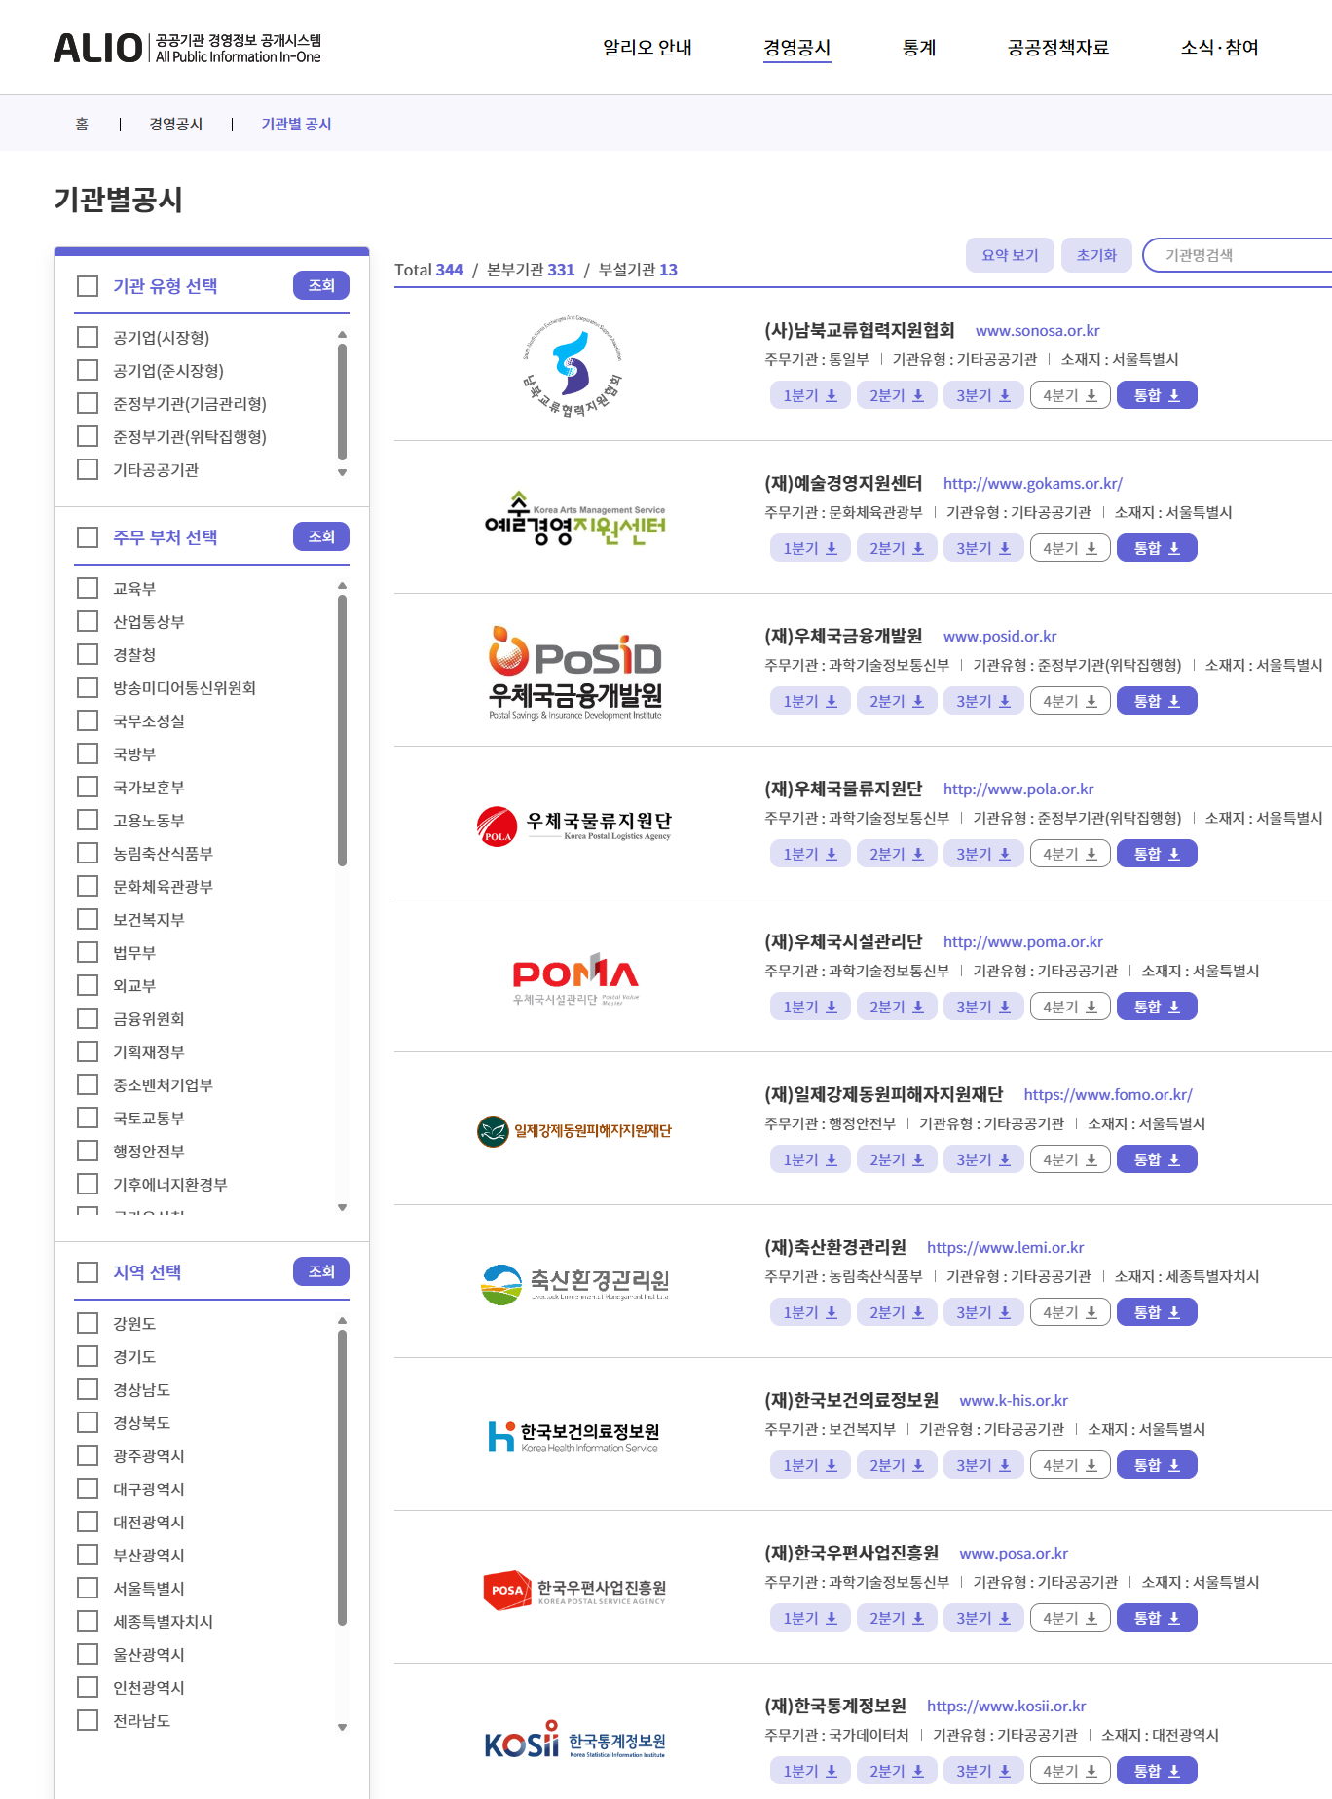Open the POLA 우체국물류지원단 logo
This screenshot has width=1332, height=1799.
(x=574, y=826)
